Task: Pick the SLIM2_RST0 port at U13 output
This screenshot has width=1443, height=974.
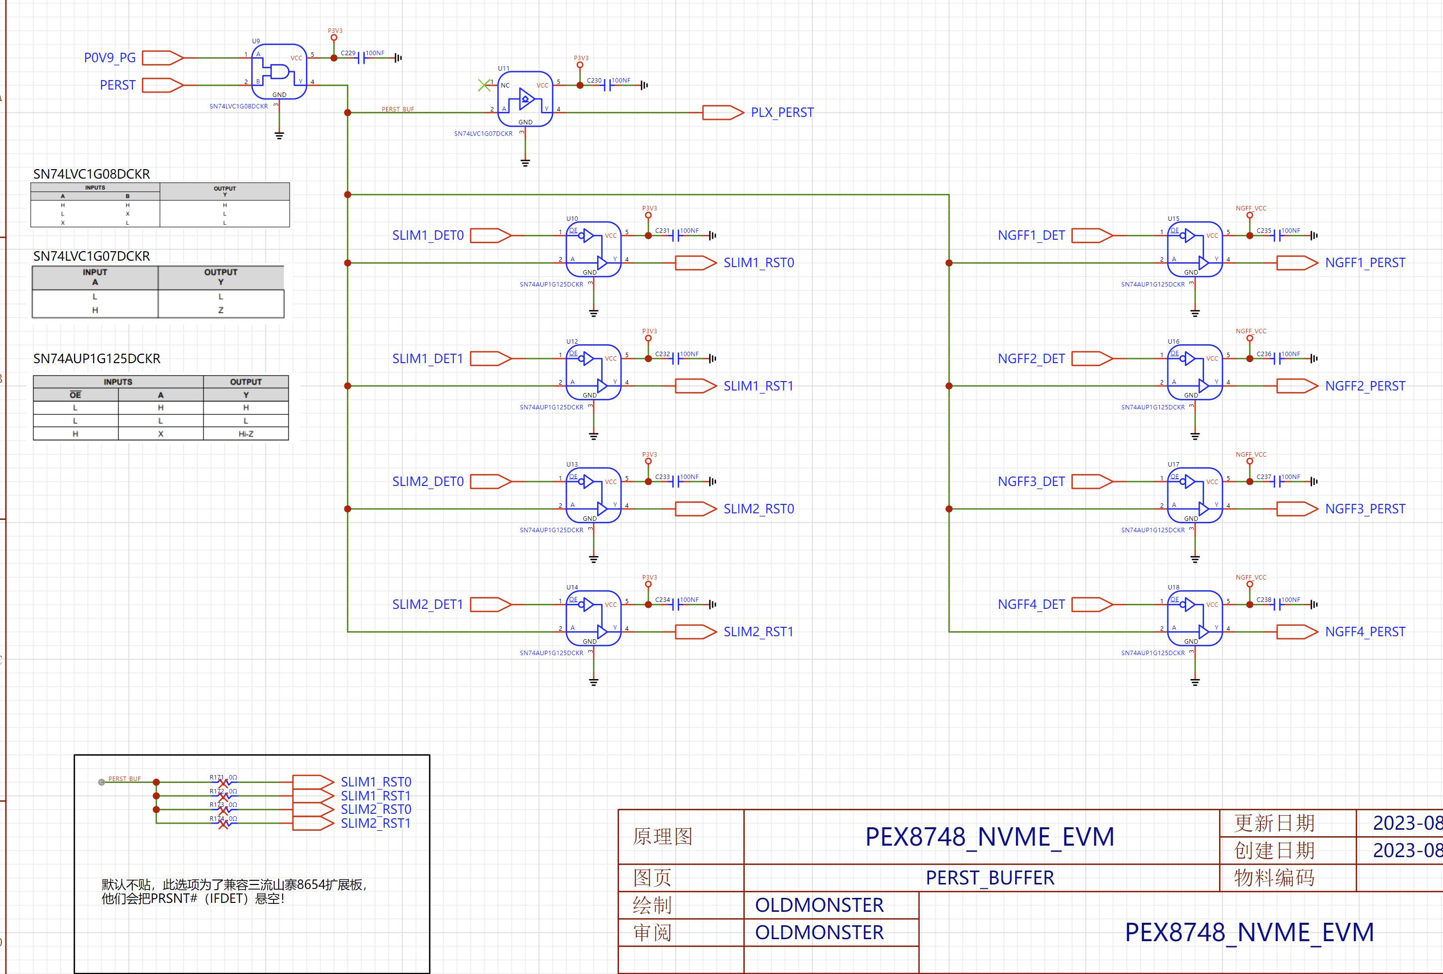Action: (x=696, y=508)
